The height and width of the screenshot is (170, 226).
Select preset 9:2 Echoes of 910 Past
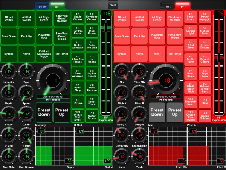pos(205,88)
